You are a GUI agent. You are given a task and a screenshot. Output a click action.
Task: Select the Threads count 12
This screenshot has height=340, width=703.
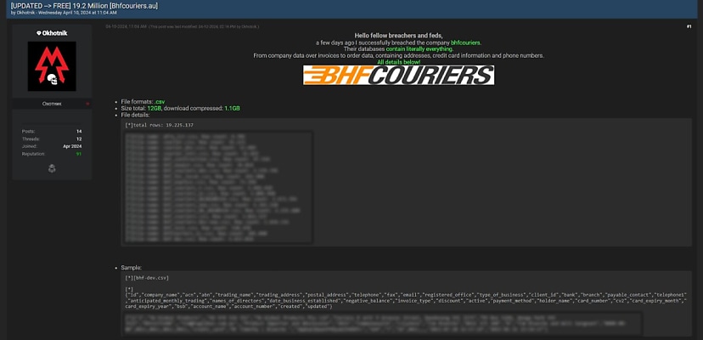point(79,139)
